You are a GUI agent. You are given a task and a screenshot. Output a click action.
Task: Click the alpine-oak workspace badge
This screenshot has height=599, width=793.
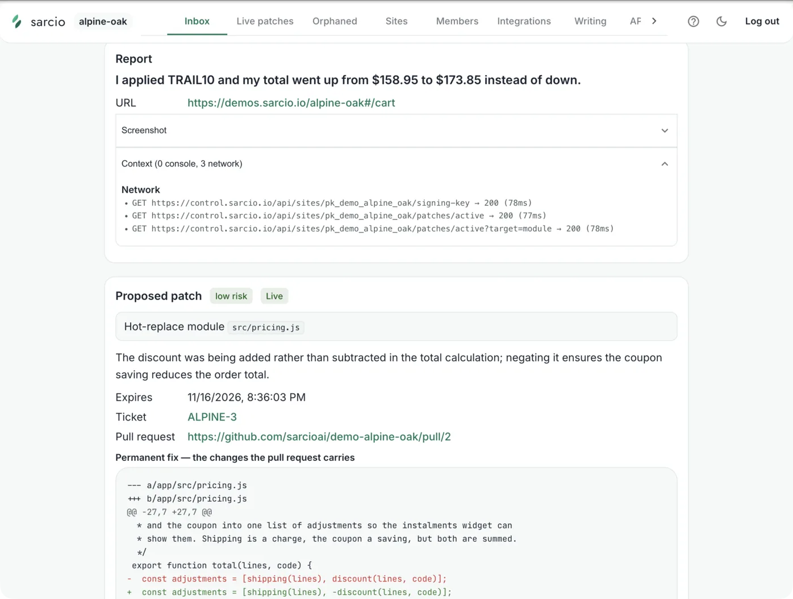[103, 22]
